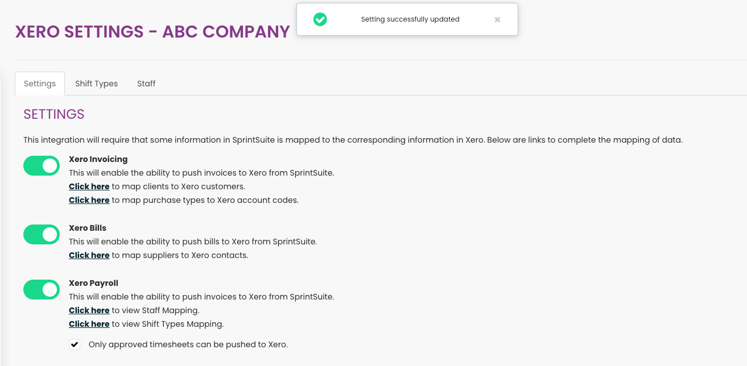Open the Settings tab
Image resolution: width=747 pixels, height=366 pixels.
point(40,84)
